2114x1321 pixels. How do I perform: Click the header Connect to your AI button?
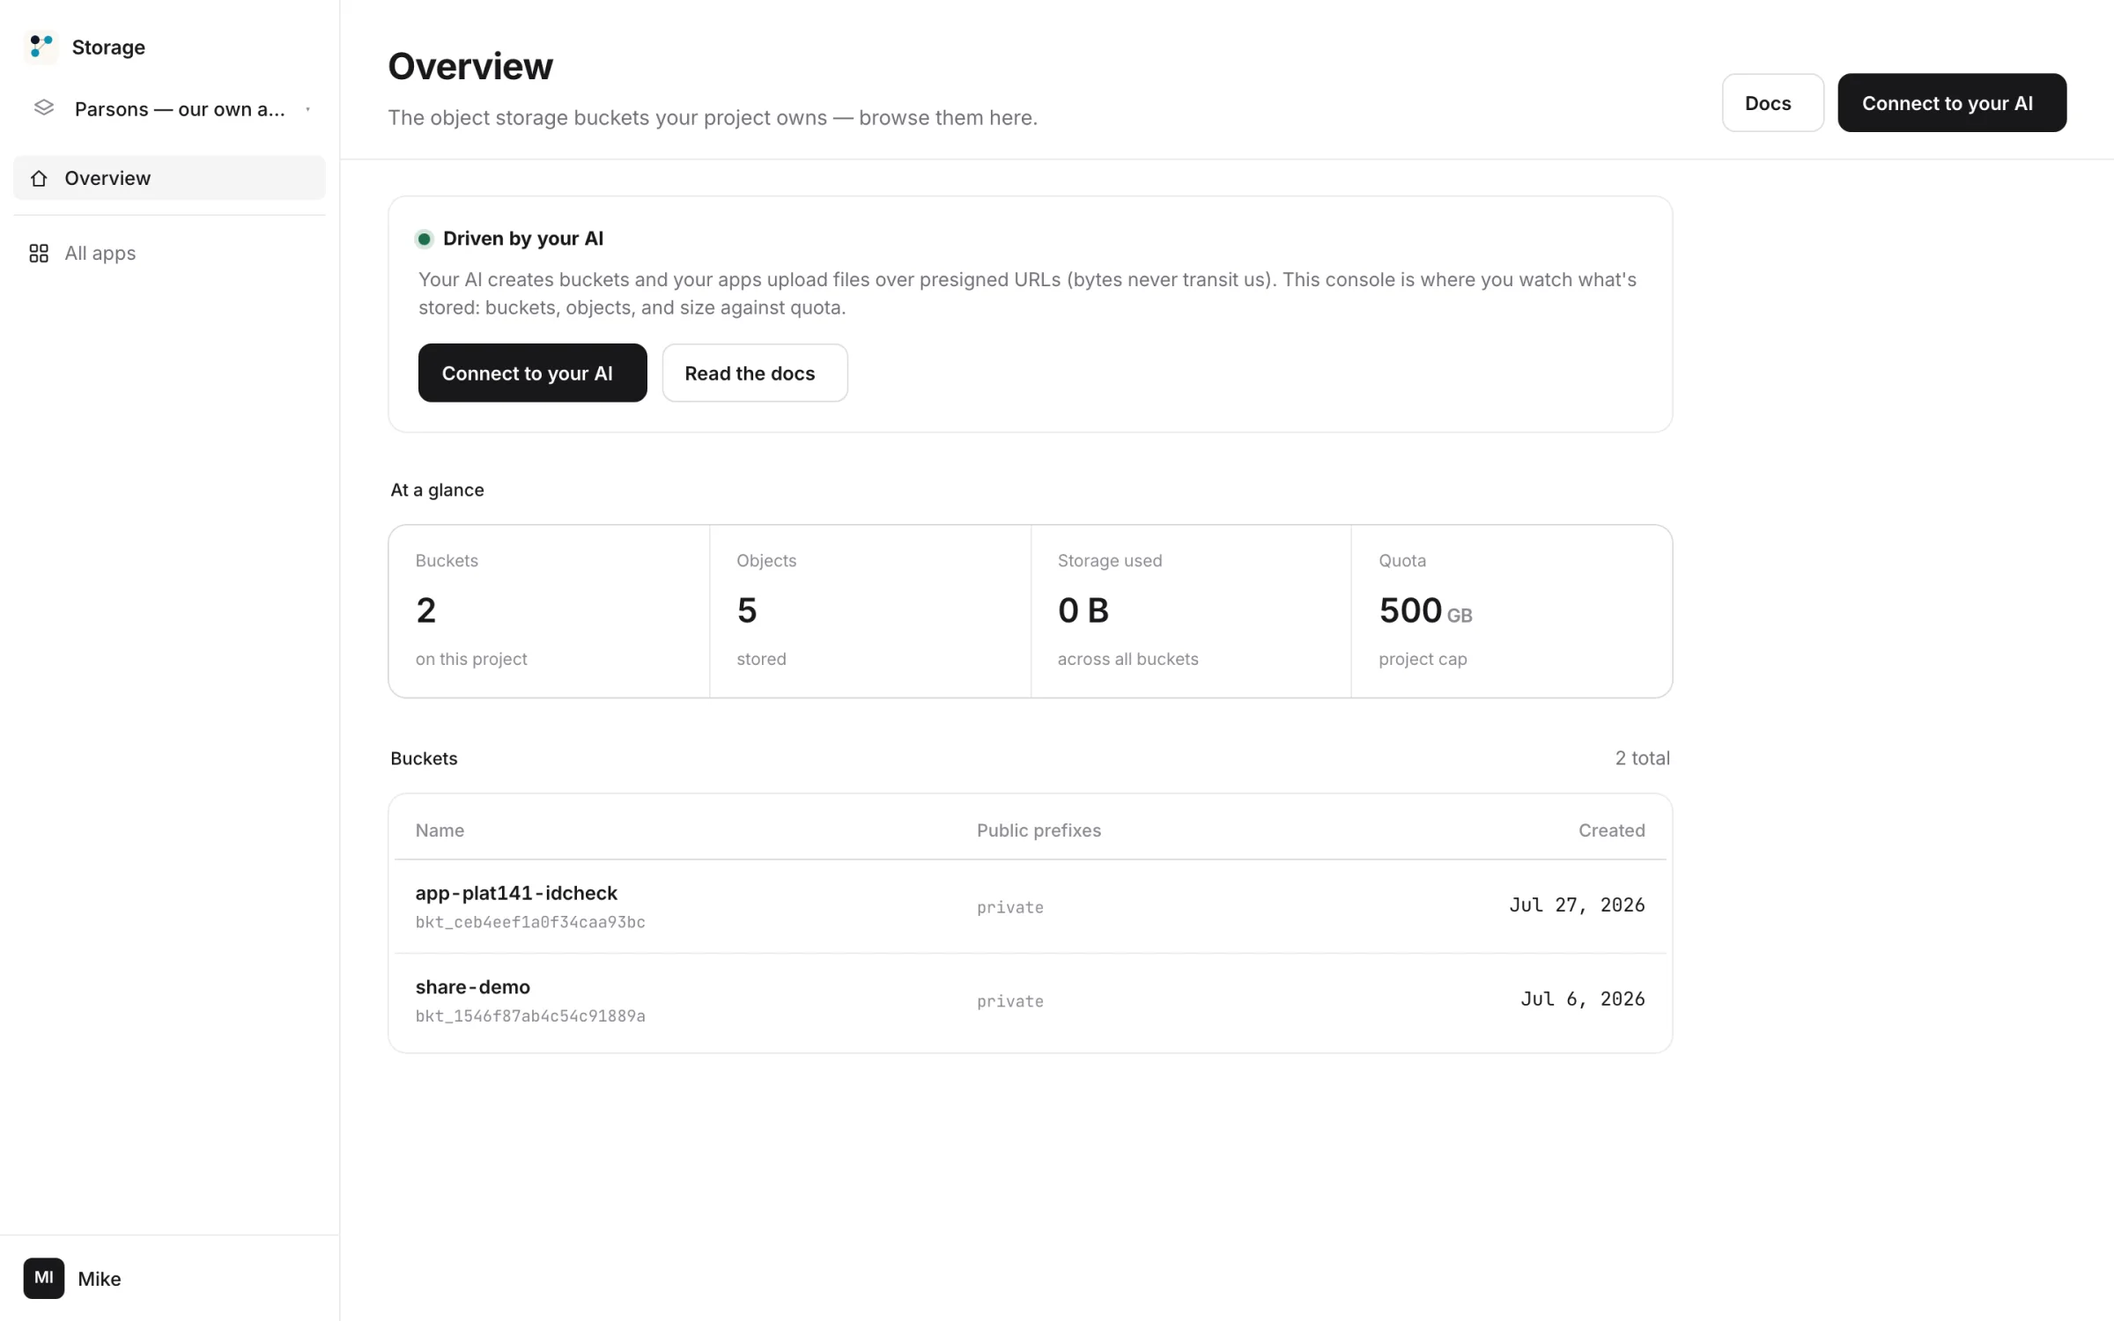1951,103
